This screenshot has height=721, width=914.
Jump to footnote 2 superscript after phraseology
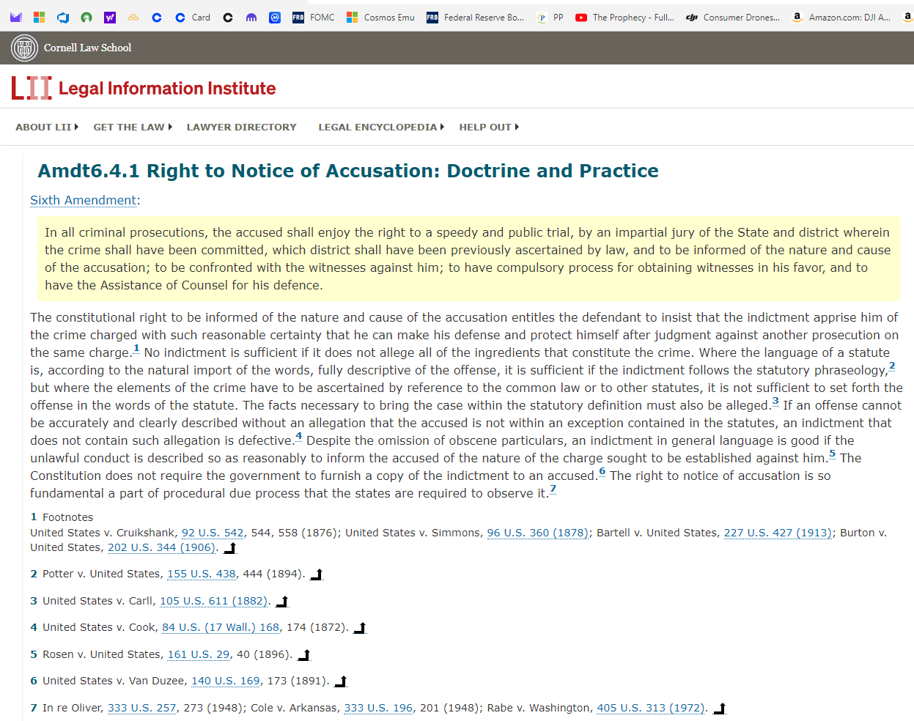coord(892,366)
